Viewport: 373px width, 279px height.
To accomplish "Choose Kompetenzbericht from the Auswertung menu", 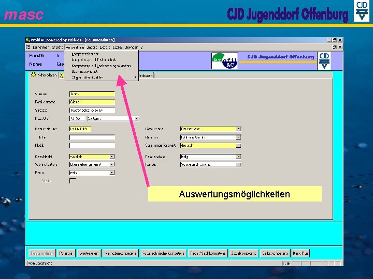I will click(x=85, y=54).
